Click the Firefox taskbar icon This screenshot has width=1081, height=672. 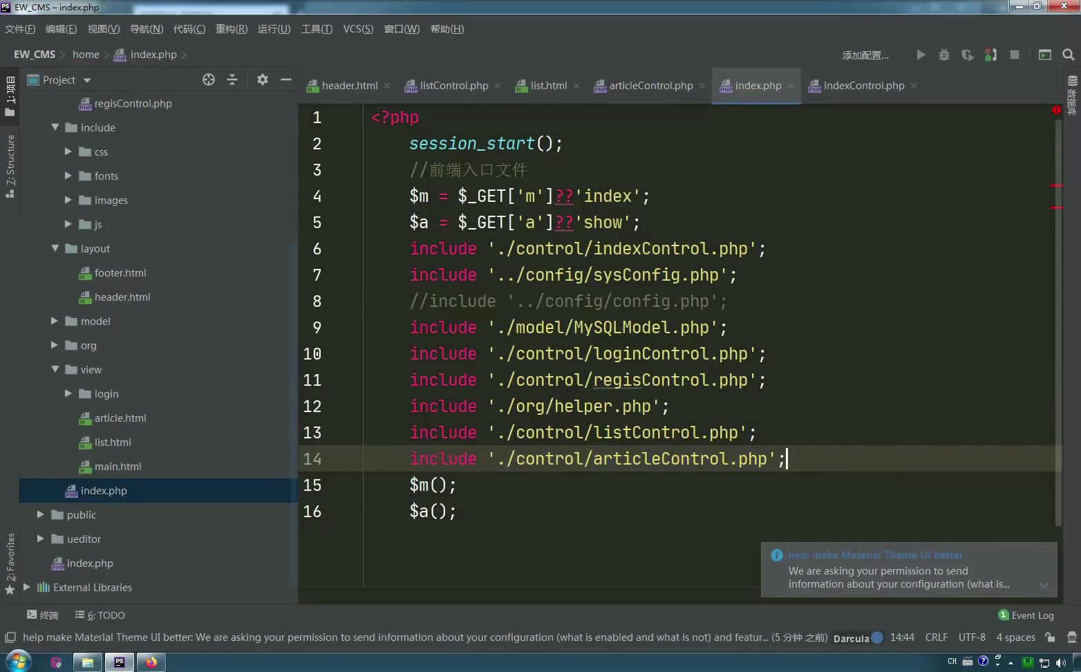click(x=151, y=662)
